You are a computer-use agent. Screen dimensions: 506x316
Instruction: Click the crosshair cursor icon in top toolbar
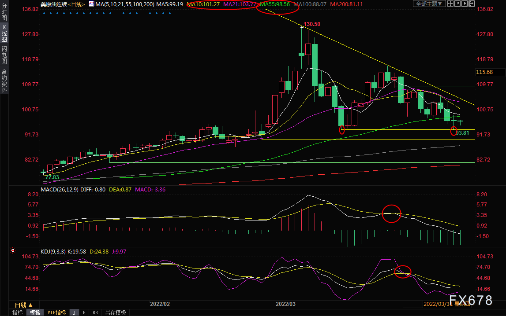[x=450, y=4]
